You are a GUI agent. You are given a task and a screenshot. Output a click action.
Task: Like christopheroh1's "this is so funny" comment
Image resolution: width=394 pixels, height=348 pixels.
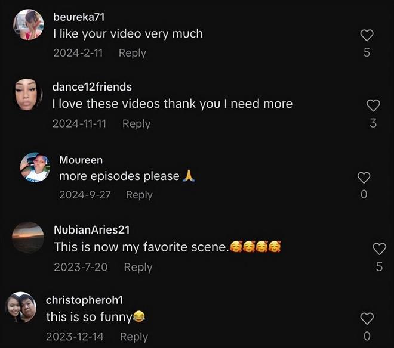click(367, 319)
